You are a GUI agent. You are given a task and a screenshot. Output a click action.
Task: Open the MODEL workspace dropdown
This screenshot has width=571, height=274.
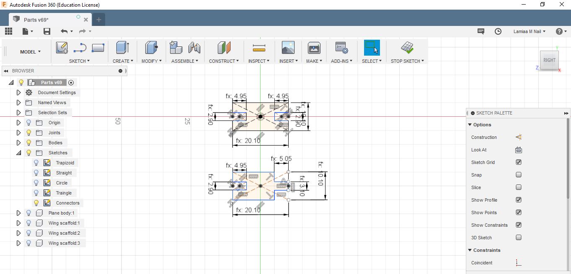click(x=31, y=52)
